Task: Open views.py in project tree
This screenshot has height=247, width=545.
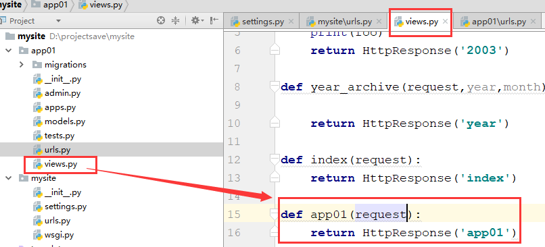Action: 61,164
